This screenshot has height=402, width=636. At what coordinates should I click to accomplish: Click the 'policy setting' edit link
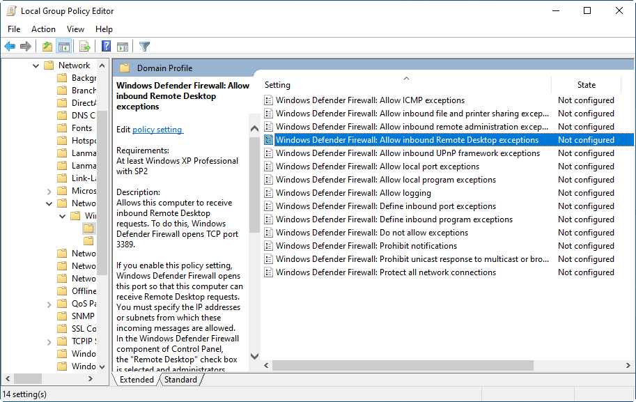tap(157, 130)
